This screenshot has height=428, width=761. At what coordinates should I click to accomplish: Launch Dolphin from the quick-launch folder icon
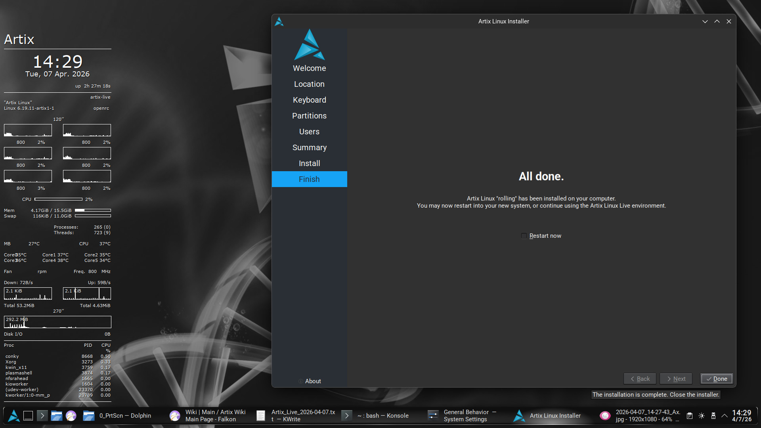pos(57,416)
